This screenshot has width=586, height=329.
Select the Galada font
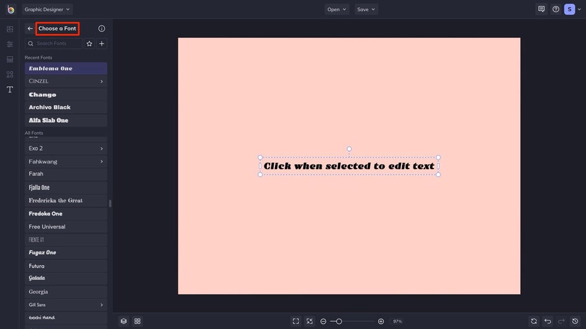[66, 279]
